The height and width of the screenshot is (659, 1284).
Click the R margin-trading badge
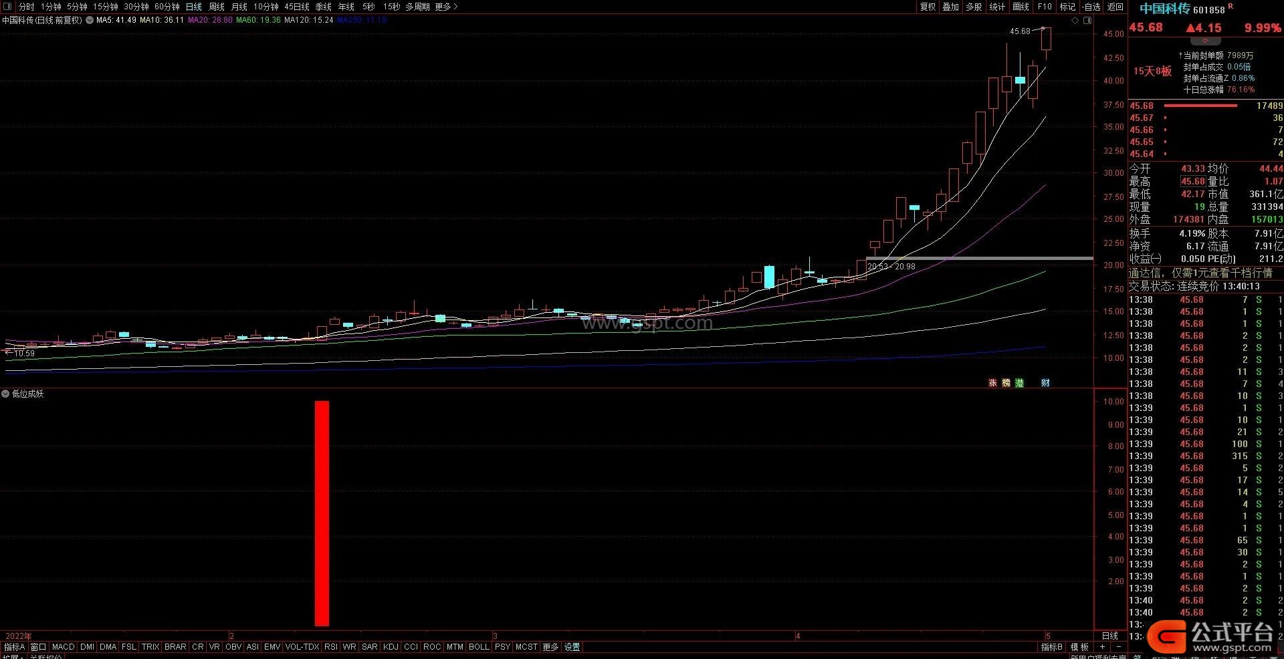point(1230,7)
